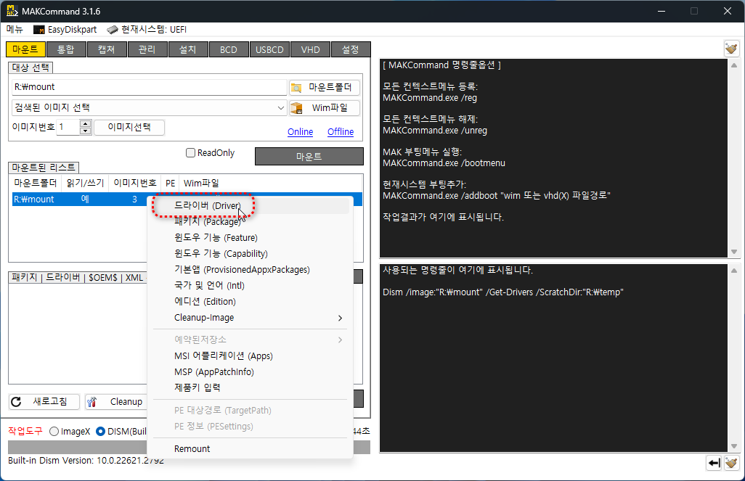Expand the 검색된 이미지 선택 dropdown

tap(280, 108)
